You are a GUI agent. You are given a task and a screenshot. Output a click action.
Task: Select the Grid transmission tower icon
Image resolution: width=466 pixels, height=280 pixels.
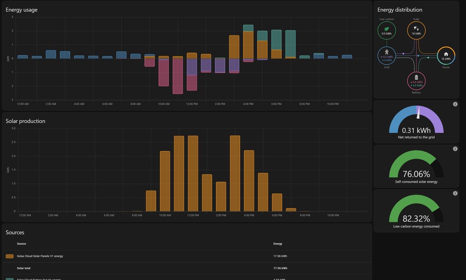[x=386, y=52]
